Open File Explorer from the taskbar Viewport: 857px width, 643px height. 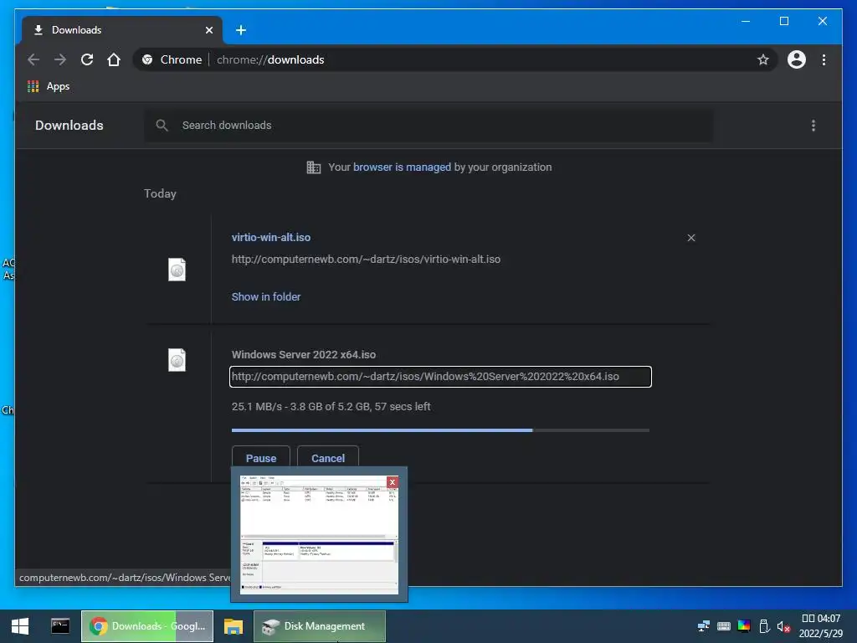point(233,626)
